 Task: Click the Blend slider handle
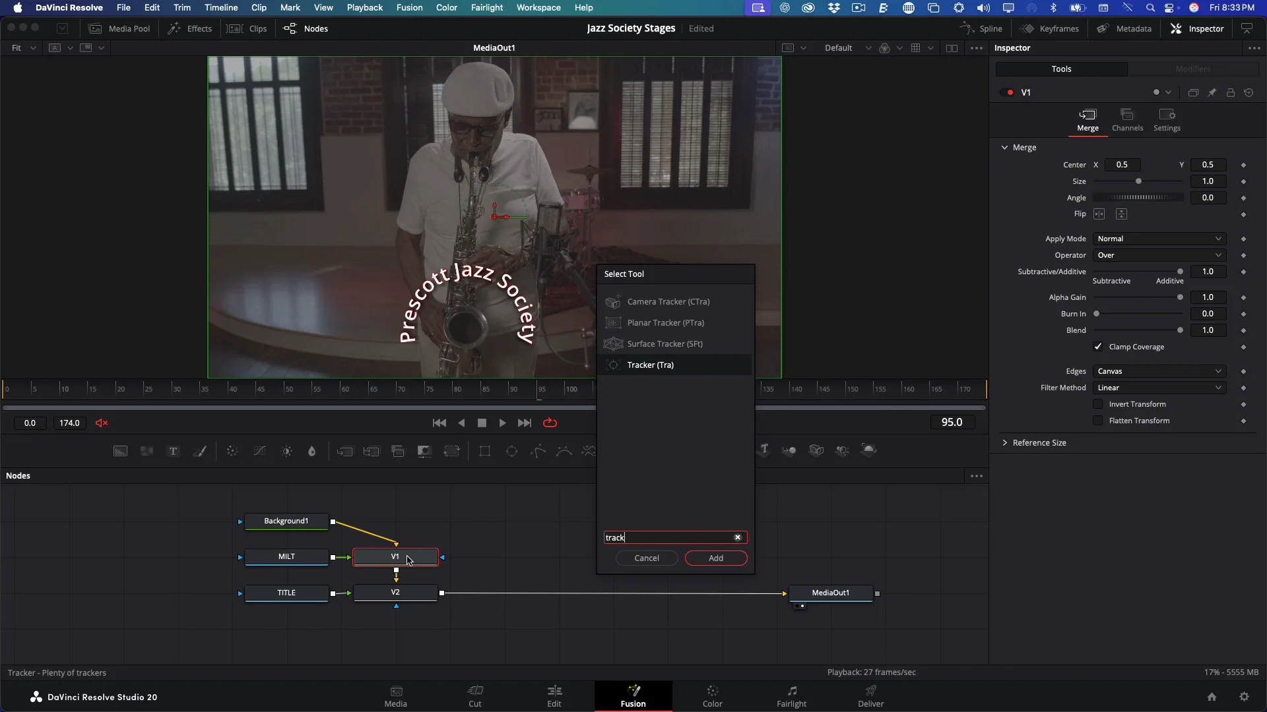tap(1180, 330)
